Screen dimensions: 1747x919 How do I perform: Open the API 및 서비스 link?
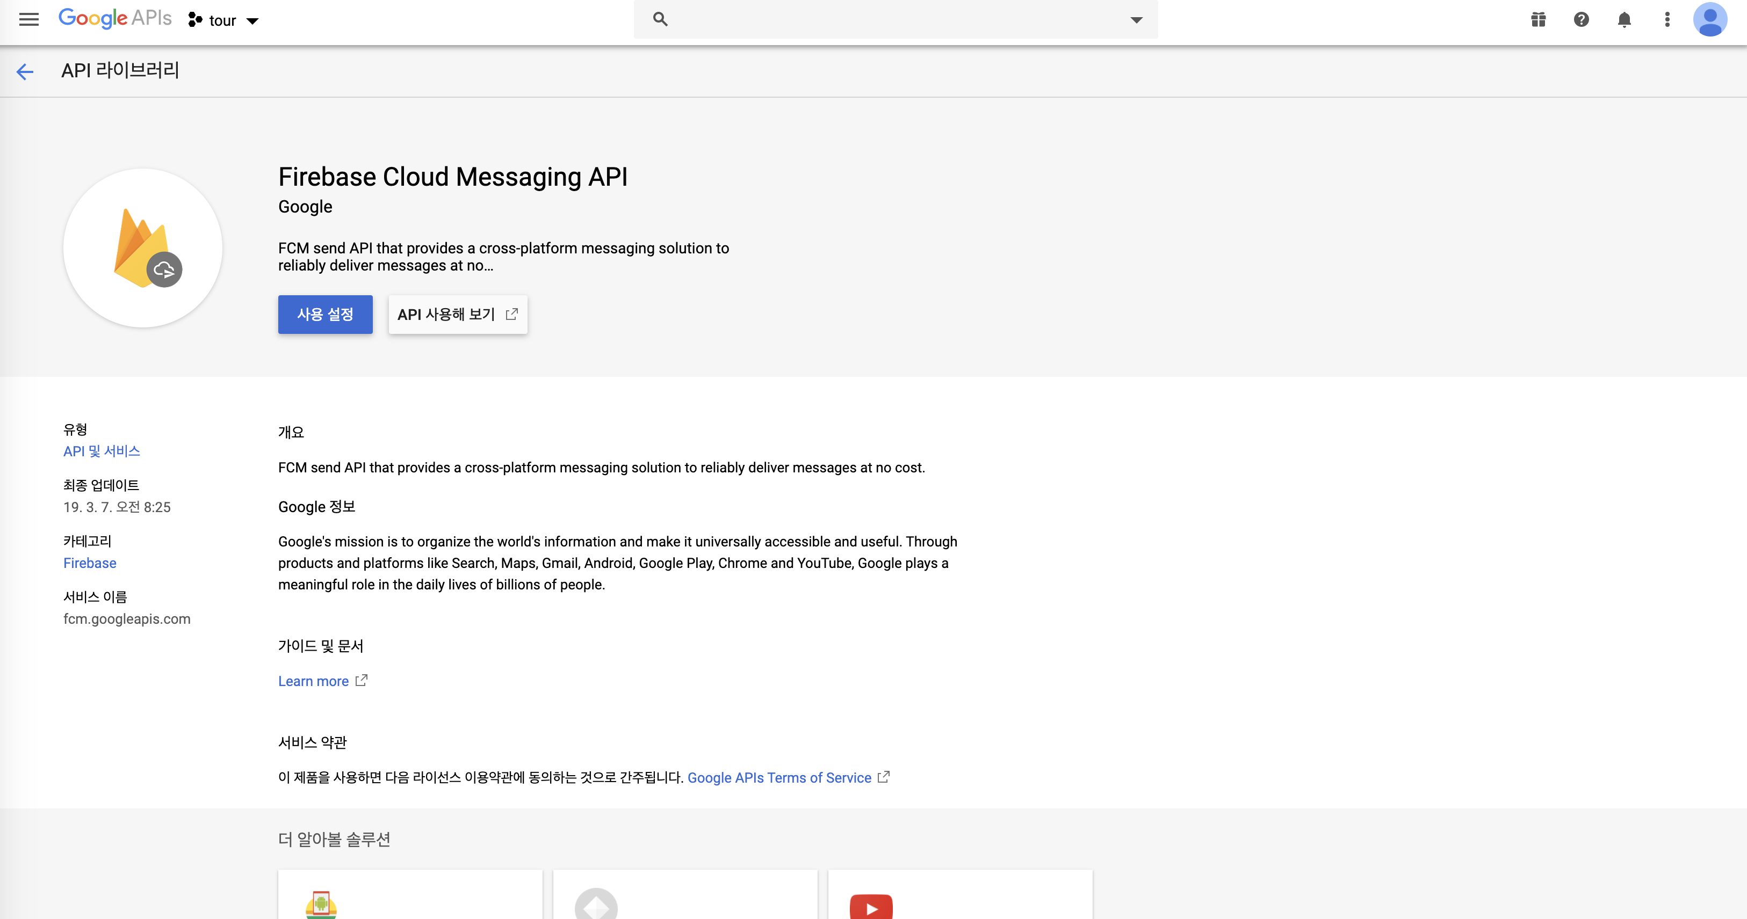tap(102, 451)
